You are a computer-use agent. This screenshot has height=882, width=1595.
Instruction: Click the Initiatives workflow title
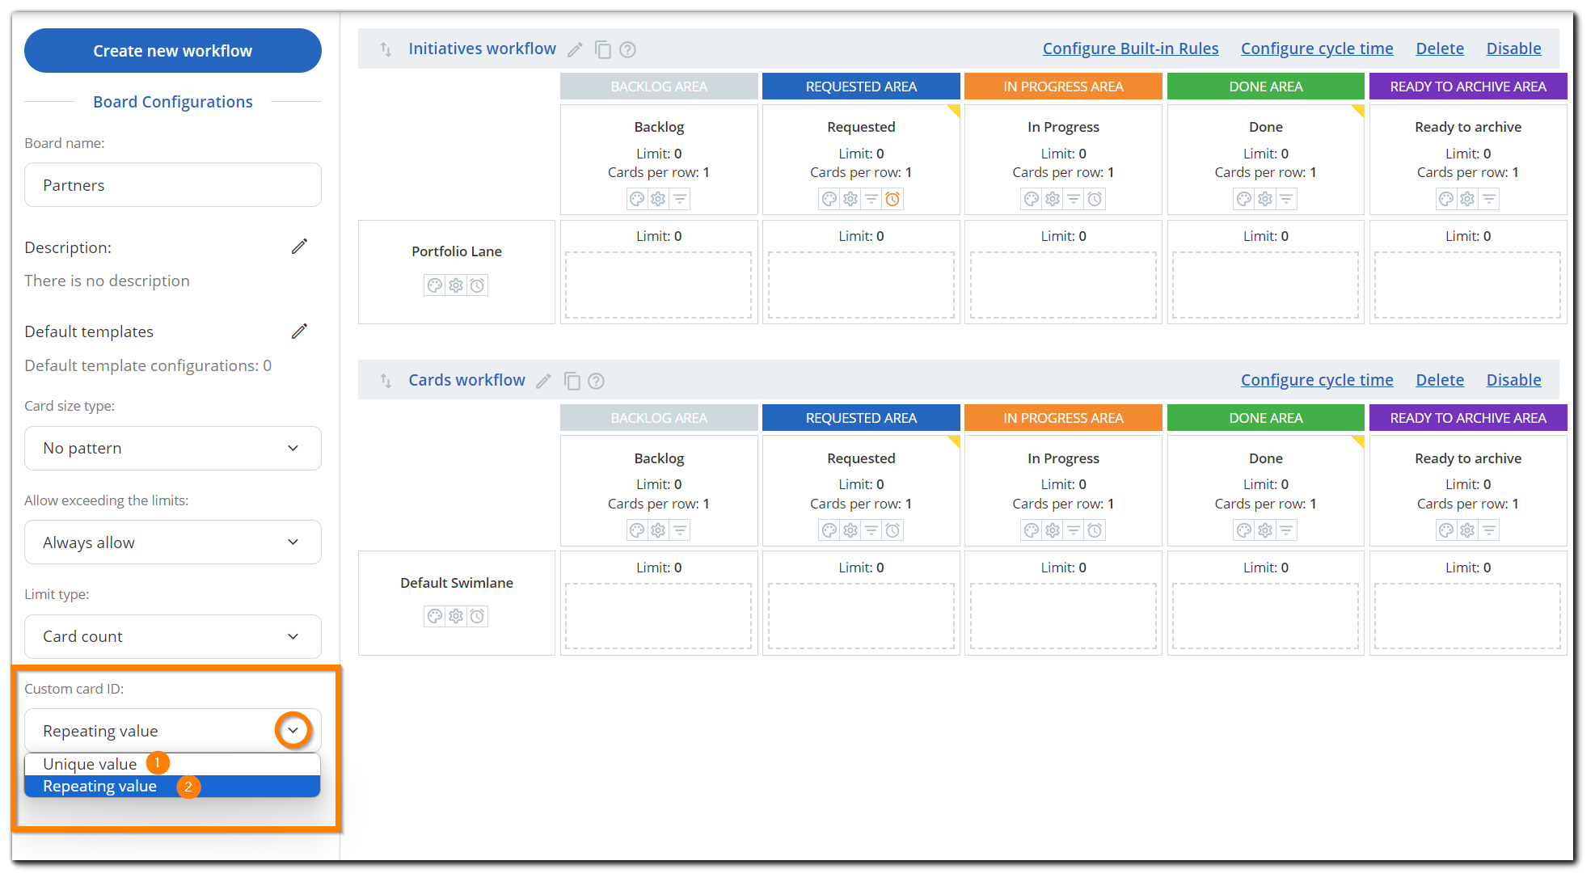tap(483, 49)
